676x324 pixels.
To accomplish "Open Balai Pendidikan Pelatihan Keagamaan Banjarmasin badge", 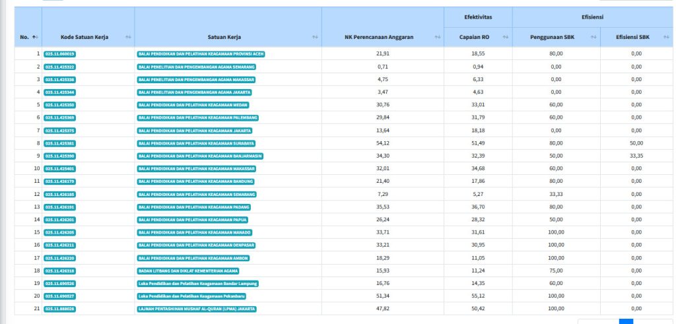I will [x=201, y=156].
